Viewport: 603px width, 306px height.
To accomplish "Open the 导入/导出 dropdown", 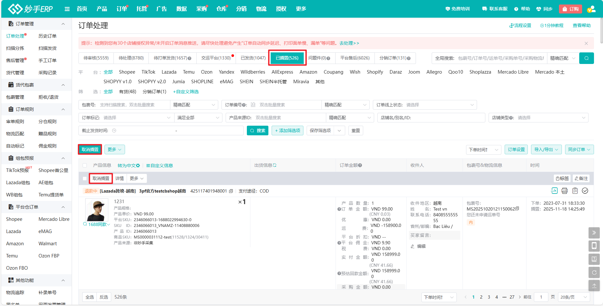I will pos(546,149).
